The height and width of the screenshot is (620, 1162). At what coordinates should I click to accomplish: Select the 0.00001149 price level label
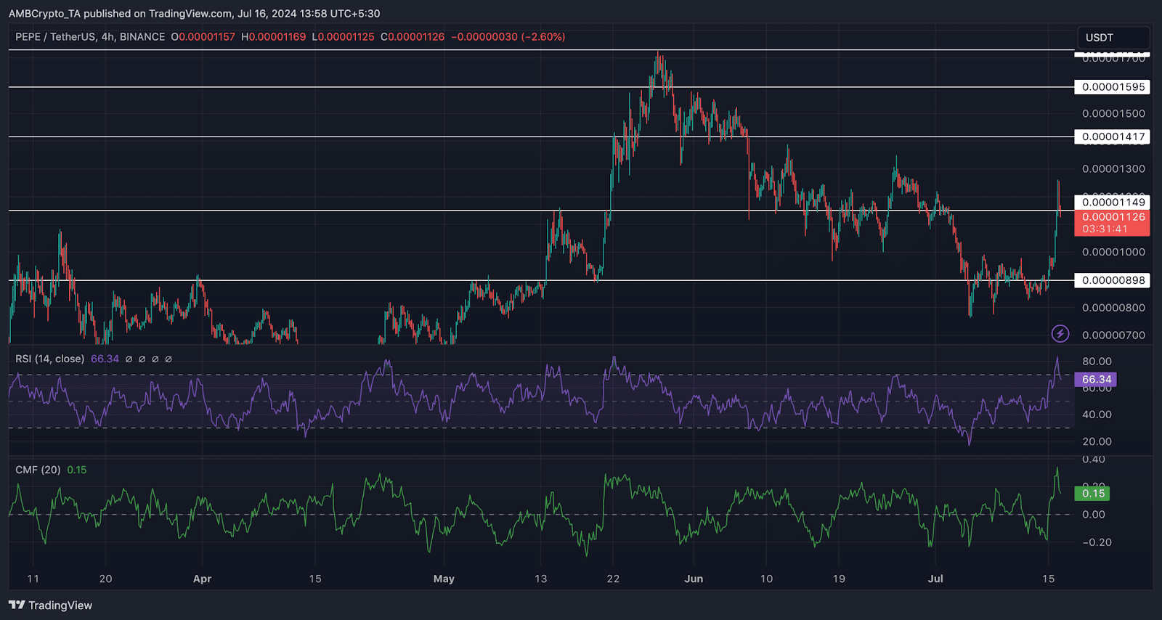[1113, 203]
